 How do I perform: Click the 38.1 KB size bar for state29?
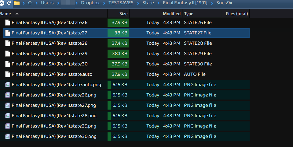(119, 54)
